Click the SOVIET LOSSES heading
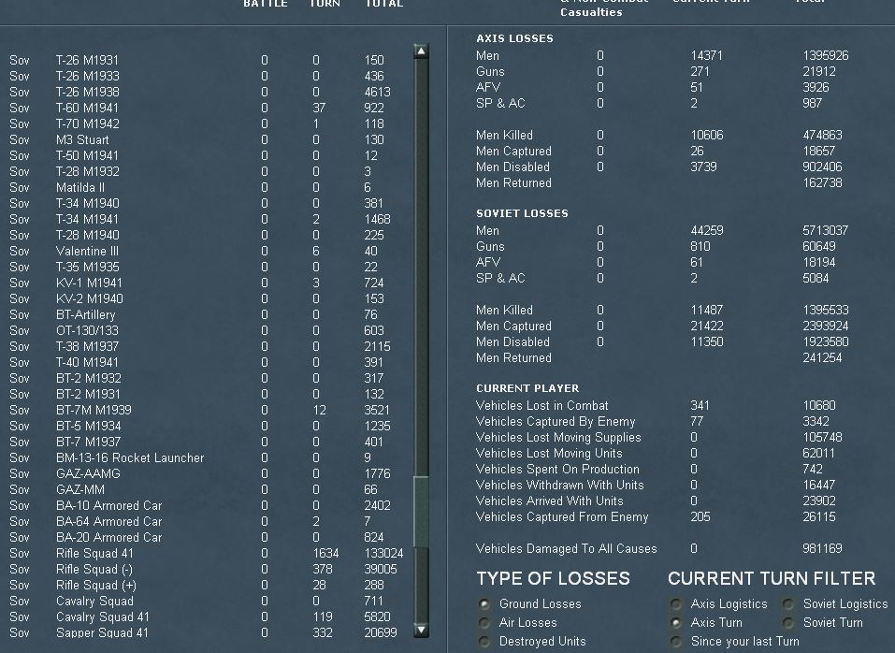The width and height of the screenshot is (895, 653). 522,213
